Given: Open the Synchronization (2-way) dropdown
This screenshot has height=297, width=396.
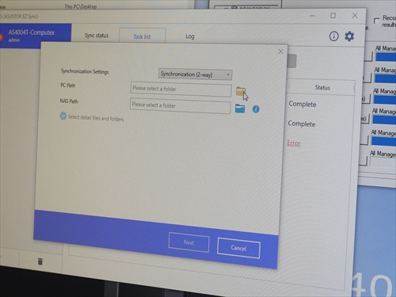Looking at the screenshot, I should coord(196,74).
